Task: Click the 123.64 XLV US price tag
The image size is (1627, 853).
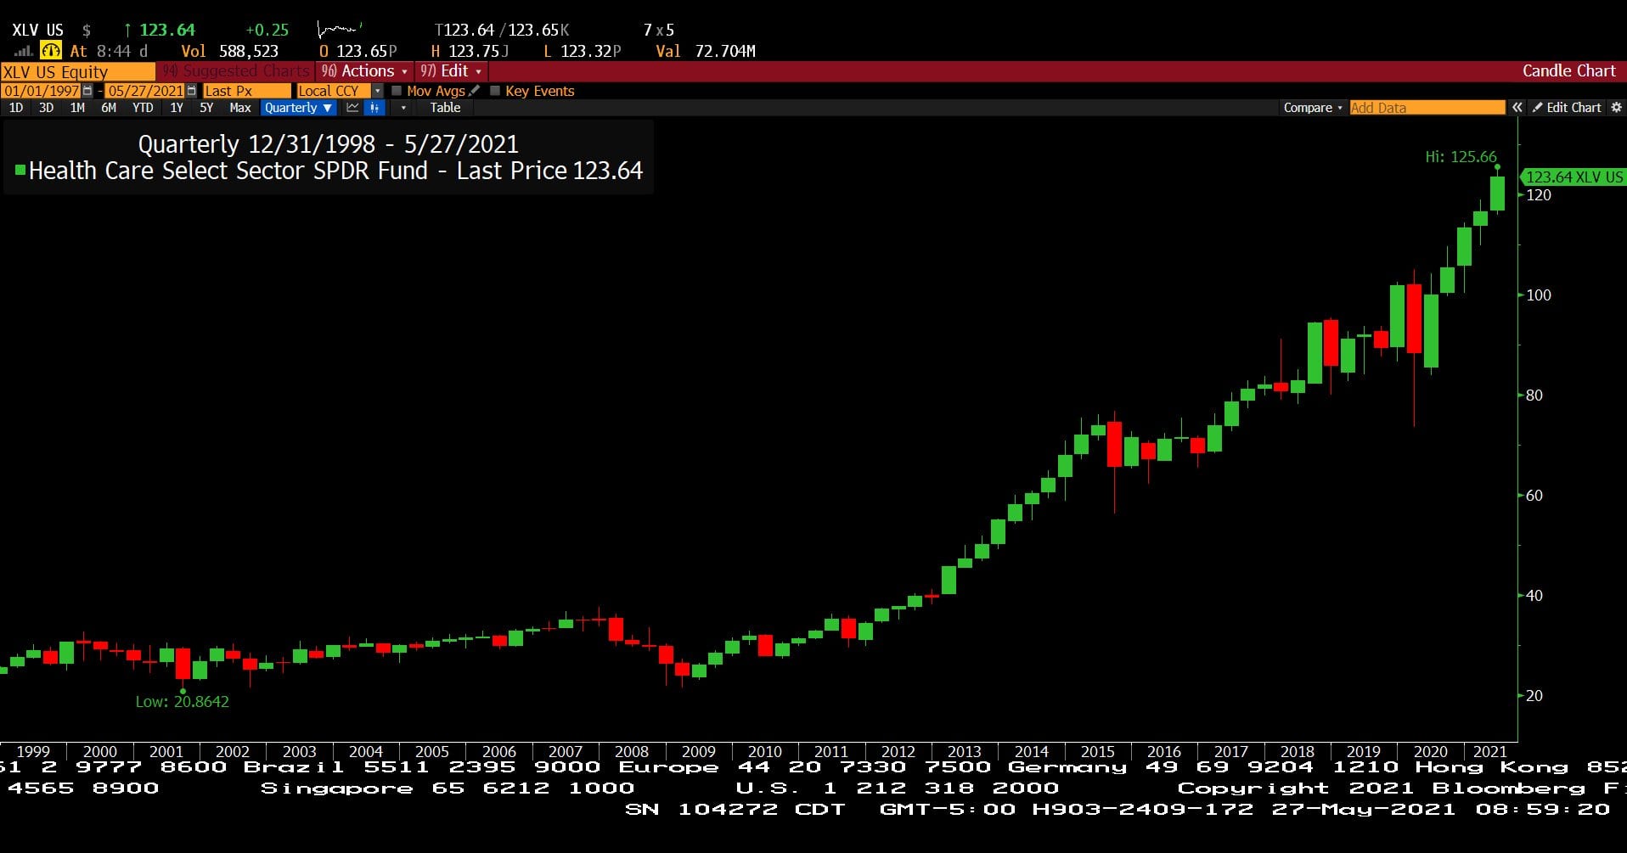Action: click(1574, 177)
